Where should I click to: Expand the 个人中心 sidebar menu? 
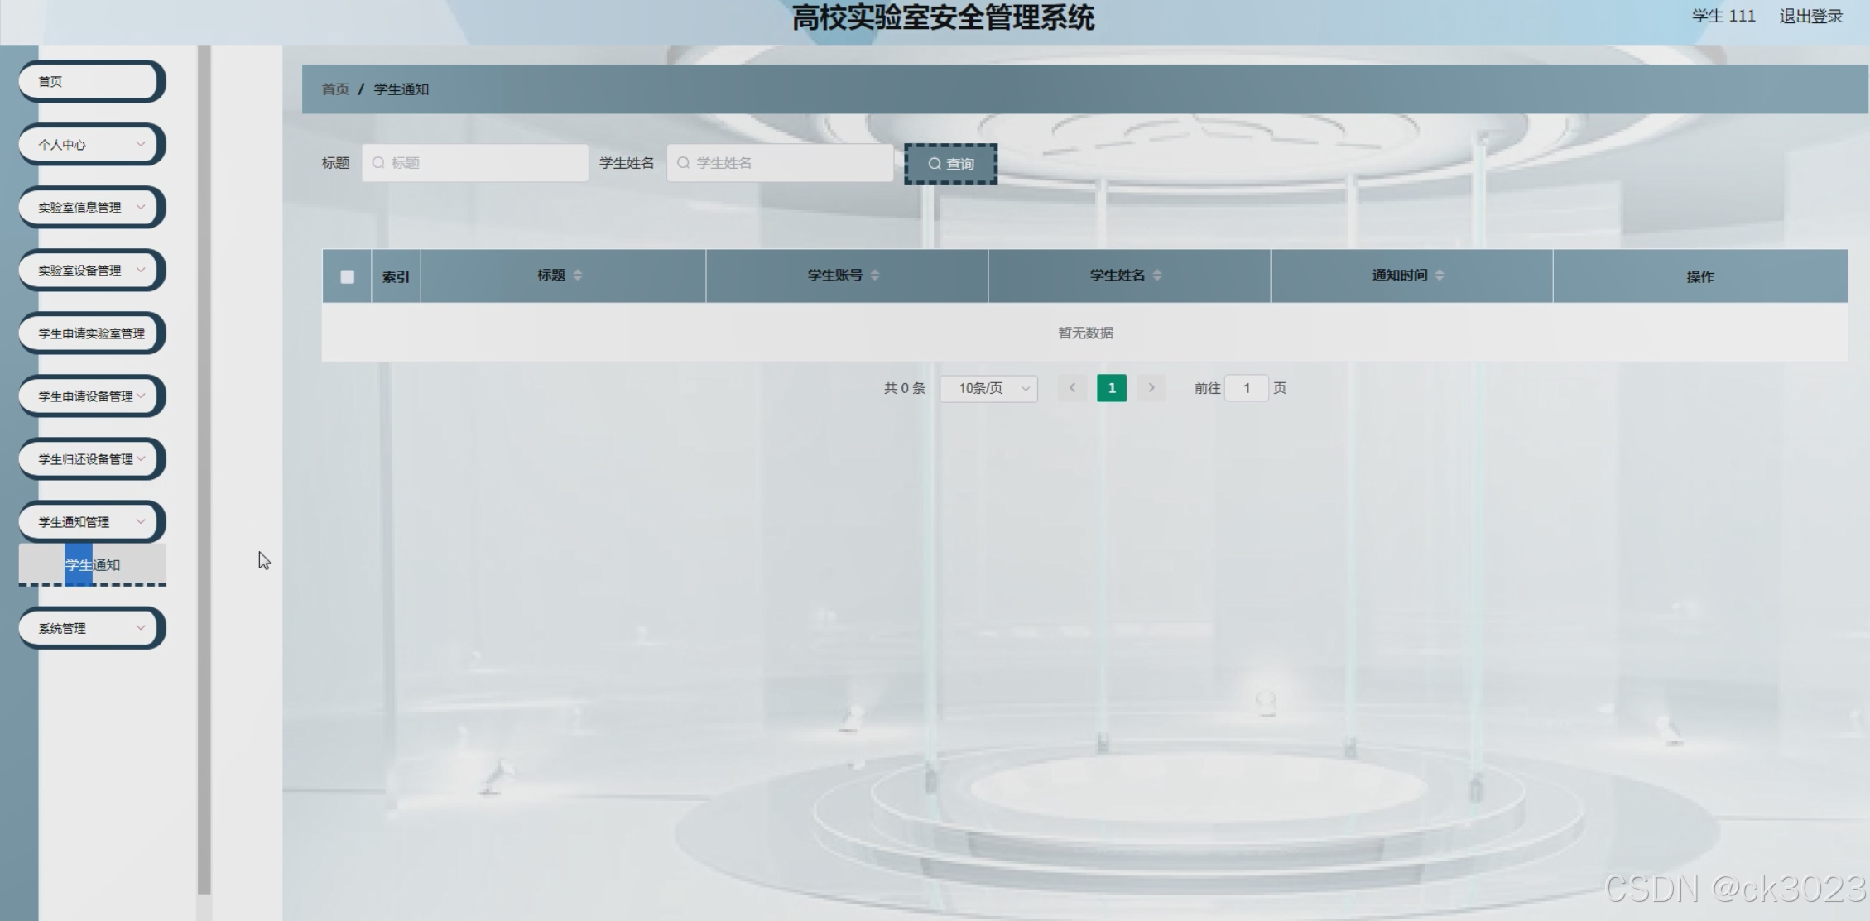91,145
